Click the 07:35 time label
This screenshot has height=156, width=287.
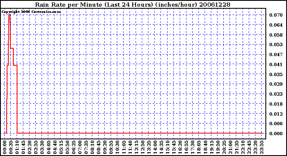click(x=86, y=147)
